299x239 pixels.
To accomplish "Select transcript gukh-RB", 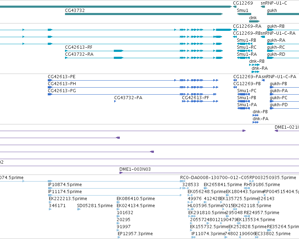I will [x=275, y=26].
